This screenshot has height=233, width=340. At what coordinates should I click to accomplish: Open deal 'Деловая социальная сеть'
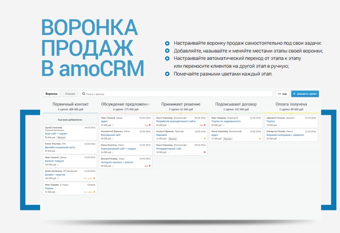point(60,147)
